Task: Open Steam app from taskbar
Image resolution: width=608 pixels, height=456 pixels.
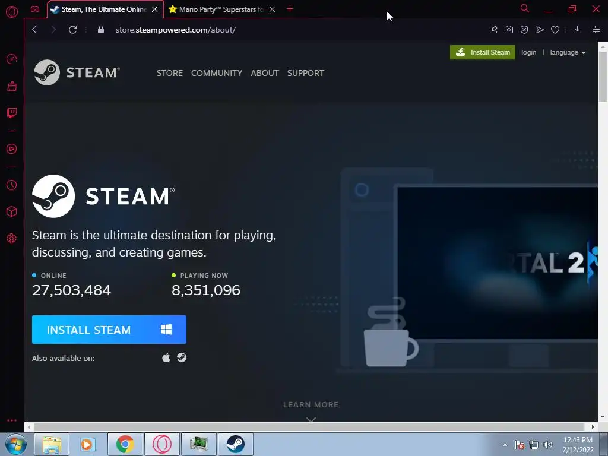Action: [x=235, y=444]
